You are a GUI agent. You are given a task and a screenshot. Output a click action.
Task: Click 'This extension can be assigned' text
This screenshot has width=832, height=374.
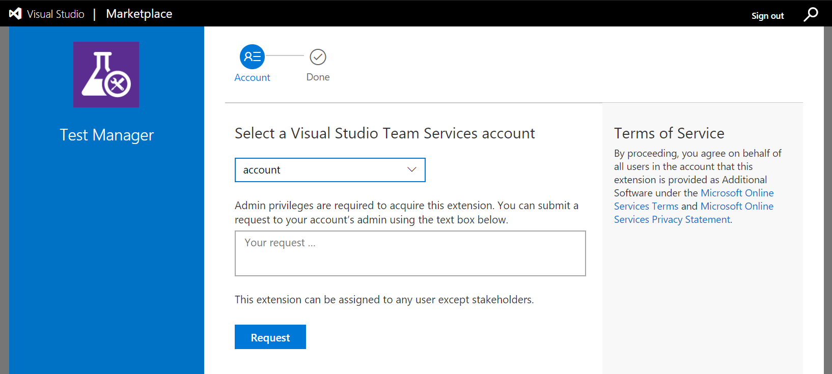click(384, 300)
